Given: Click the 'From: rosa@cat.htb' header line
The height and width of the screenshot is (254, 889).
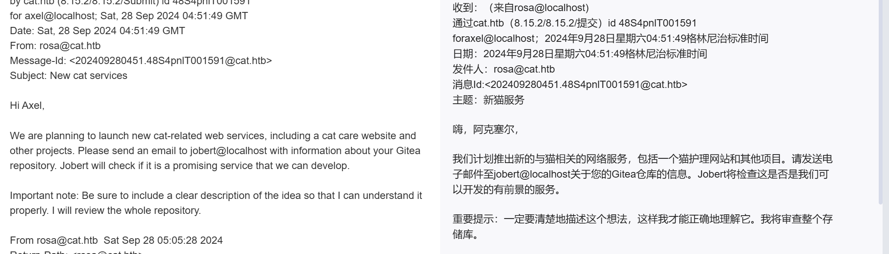Looking at the screenshot, I should pyautogui.click(x=55, y=46).
